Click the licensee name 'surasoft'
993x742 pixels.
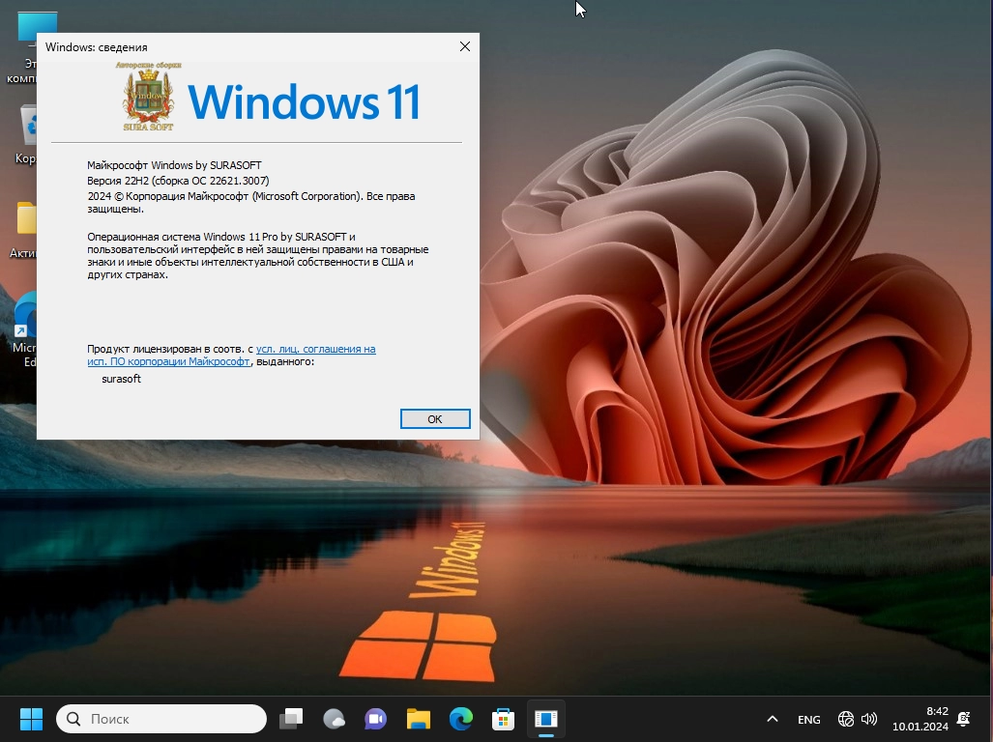coord(121,379)
